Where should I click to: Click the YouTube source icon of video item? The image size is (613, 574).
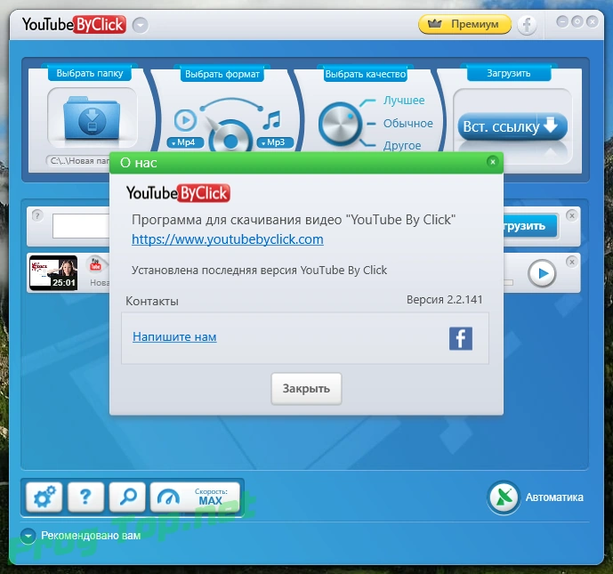(x=95, y=264)
